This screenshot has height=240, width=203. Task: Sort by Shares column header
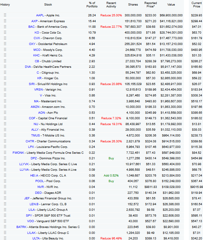point(133,5)
